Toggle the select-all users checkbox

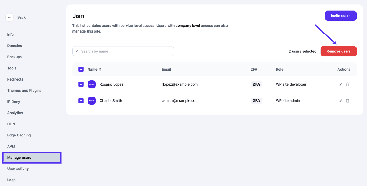tap(81, 70)
